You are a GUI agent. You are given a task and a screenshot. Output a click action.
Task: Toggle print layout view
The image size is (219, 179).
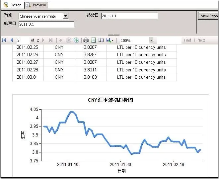click(x=94, y=40)
